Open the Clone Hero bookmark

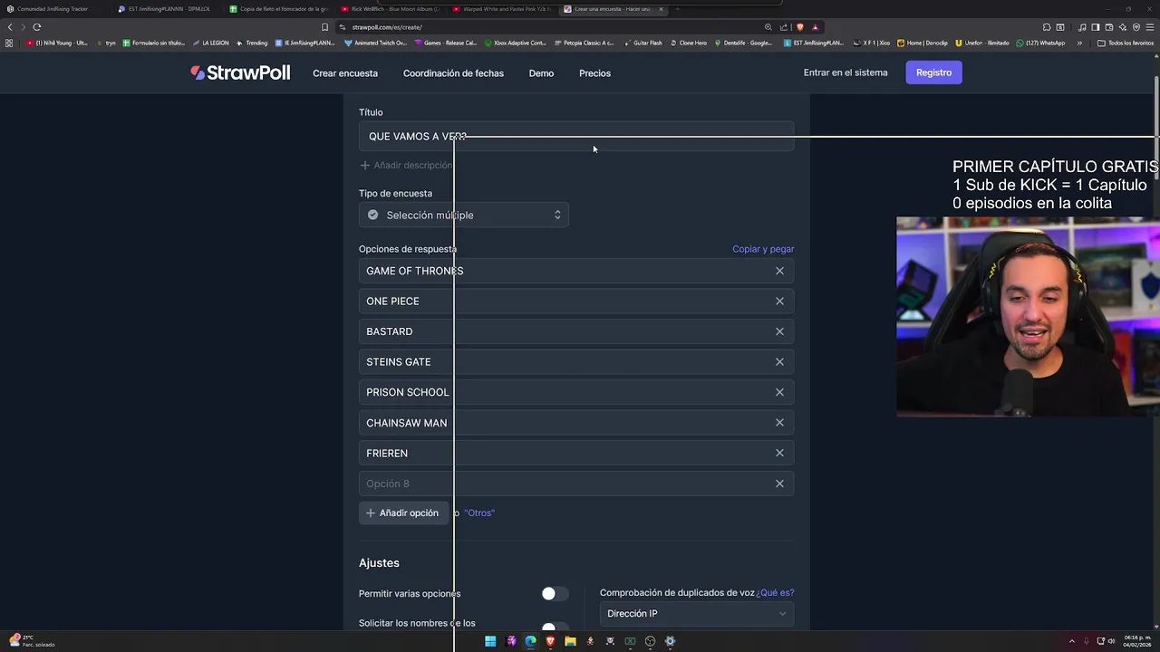(689, 43)
